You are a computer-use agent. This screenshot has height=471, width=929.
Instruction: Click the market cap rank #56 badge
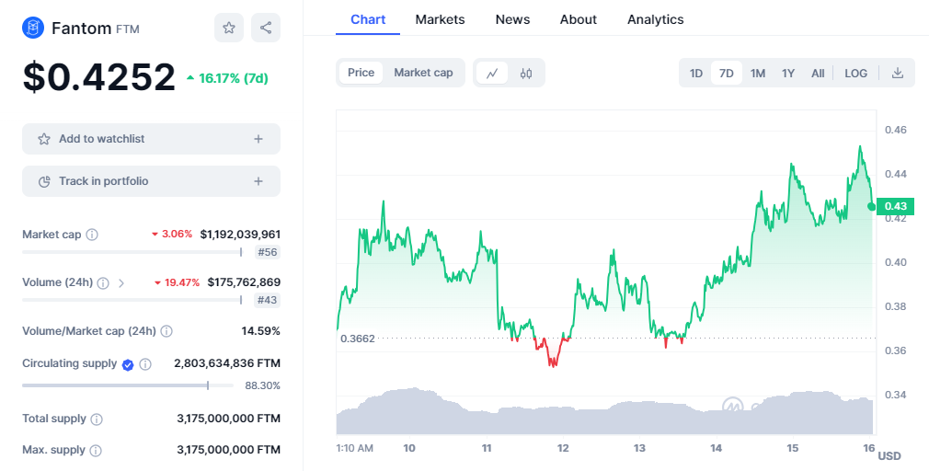pos(268,252)
